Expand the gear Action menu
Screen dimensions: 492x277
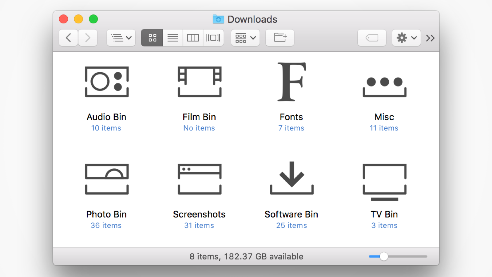coord(406,38)
